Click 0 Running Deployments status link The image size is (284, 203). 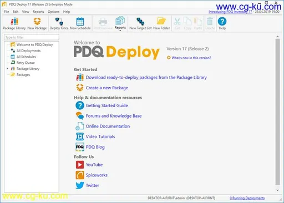(x=247, y=198)
